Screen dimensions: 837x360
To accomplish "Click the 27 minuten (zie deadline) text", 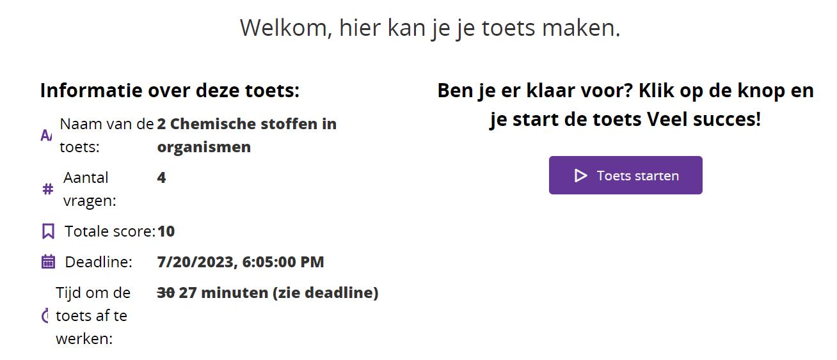I will [x=278, y=292].
